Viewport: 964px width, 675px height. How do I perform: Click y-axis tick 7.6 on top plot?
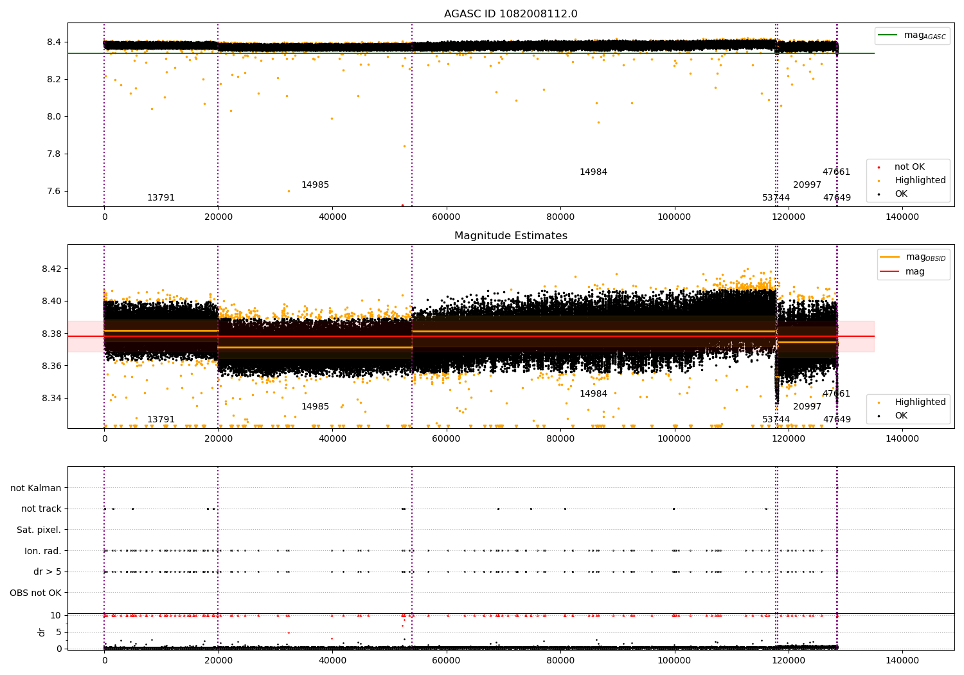tap(53, 192)
